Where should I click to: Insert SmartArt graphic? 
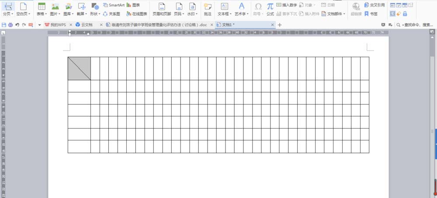114,5
